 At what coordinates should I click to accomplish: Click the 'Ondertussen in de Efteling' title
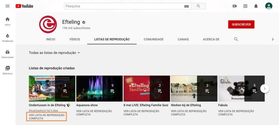click(x=50, y=105)
